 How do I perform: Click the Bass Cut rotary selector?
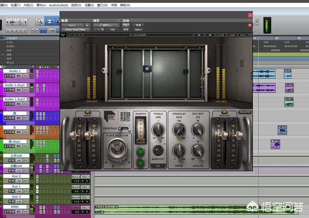158,150
